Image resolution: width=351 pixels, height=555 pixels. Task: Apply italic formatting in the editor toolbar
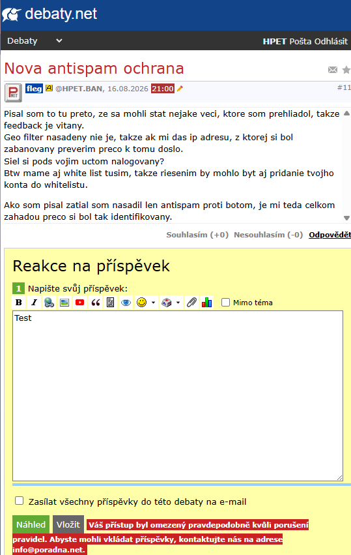34,303
